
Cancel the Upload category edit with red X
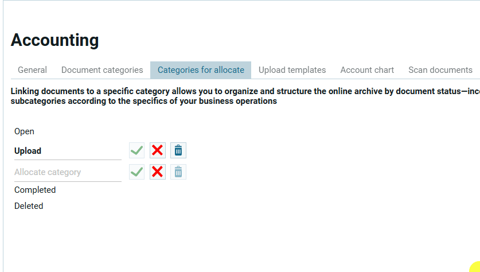point(158,150)
